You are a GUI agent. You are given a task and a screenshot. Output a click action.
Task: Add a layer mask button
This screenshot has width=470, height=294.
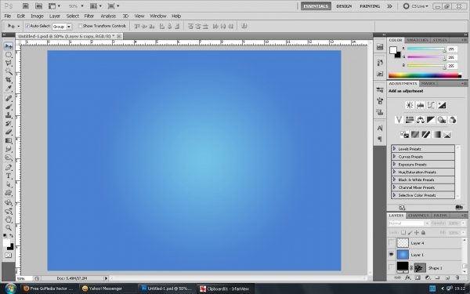(x=418, y=278)
